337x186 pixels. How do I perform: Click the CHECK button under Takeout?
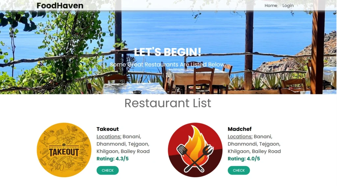point(108,170)
